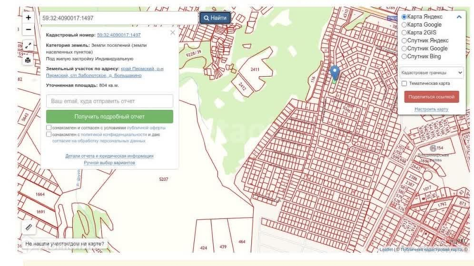This screenshot has height=266, width=474.
Task: Open the parcel address link
Action: [x=105, y=72]
